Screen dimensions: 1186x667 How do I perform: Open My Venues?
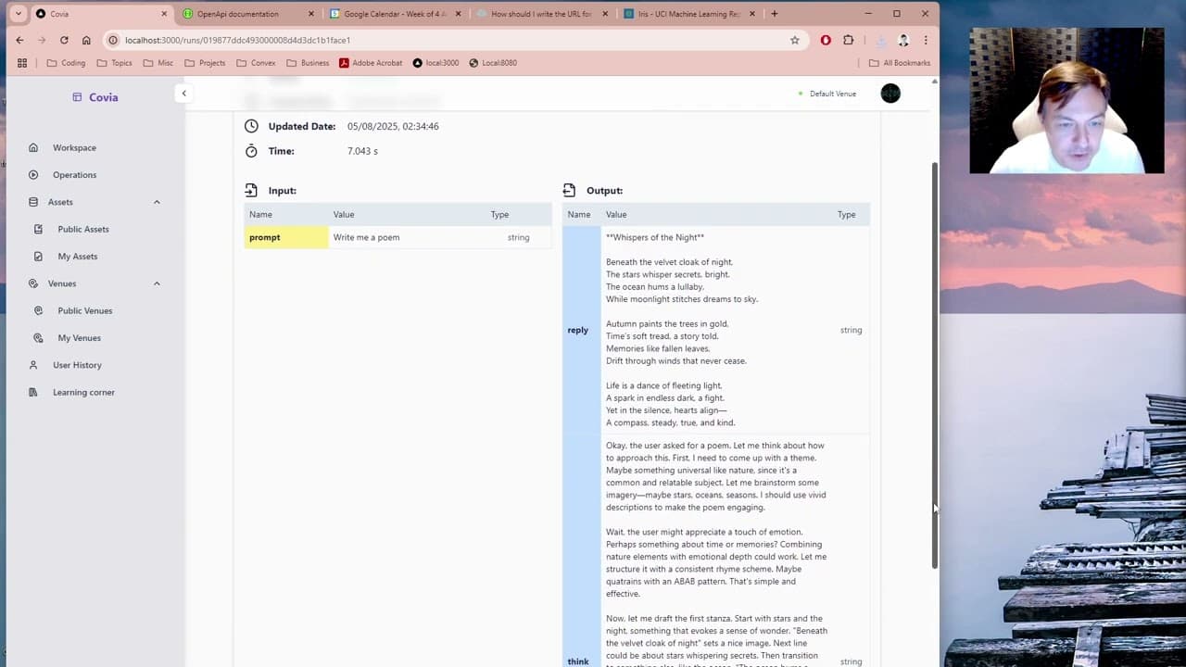coord(80,337)
